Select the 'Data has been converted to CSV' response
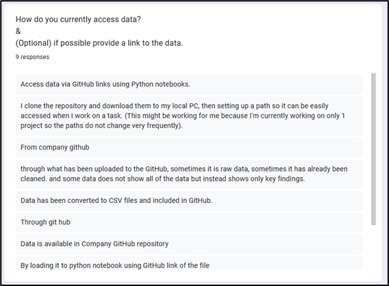This screenshot has width=389, height=286. click(189, 200)
